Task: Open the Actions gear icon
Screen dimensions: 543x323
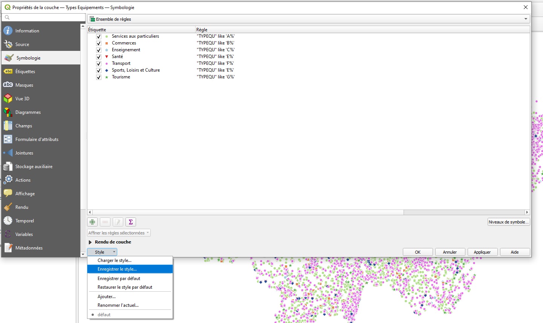Action: tap(8, 180)
